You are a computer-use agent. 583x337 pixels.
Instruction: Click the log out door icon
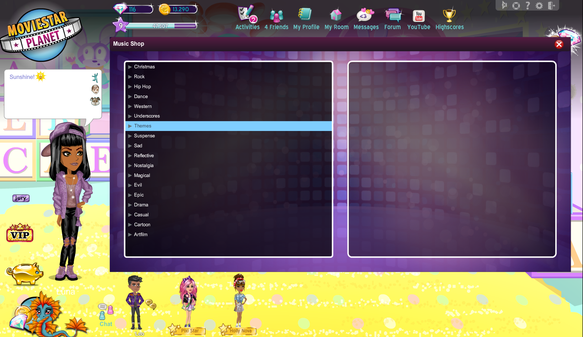(551, 5)
